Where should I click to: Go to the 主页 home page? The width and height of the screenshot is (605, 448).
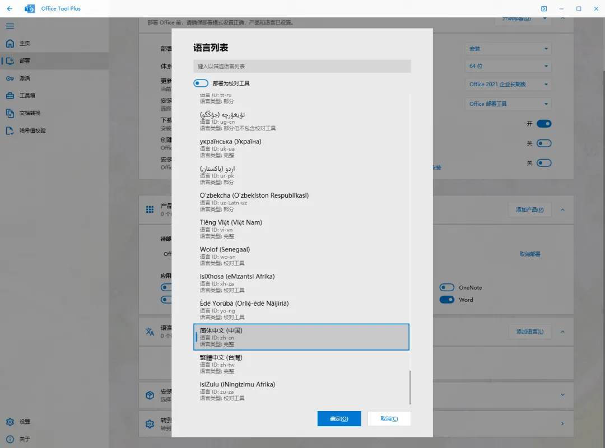54,43
